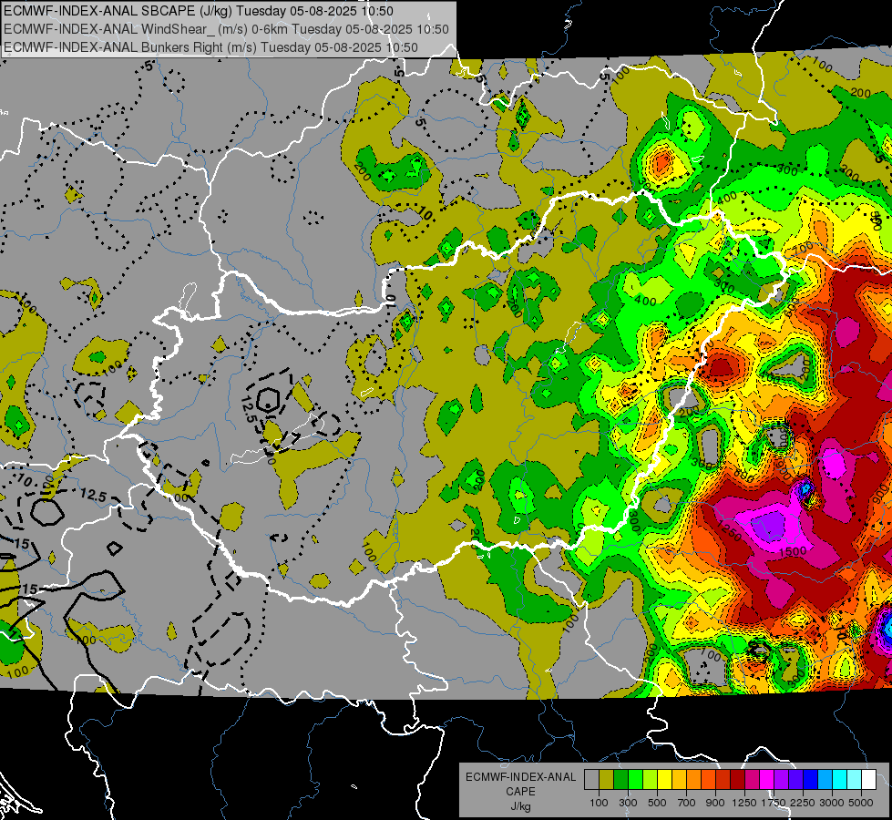
Task: Click the Bunkers Right title line
Action: (x=211, y=47)
